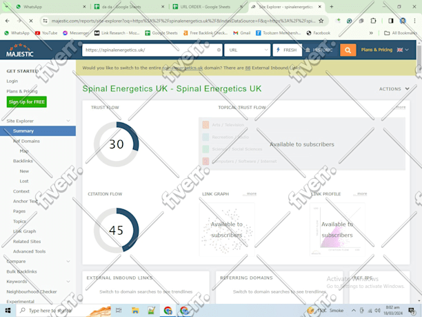422x317 pixels.
Task: Show hidden system tray icons
Action: pos(354,311)
